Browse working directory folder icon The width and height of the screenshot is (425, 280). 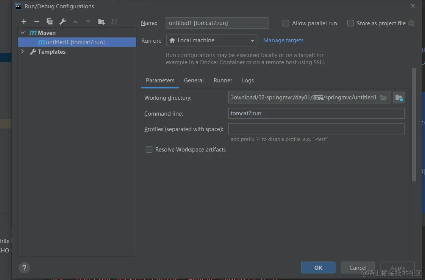[383, 97]
